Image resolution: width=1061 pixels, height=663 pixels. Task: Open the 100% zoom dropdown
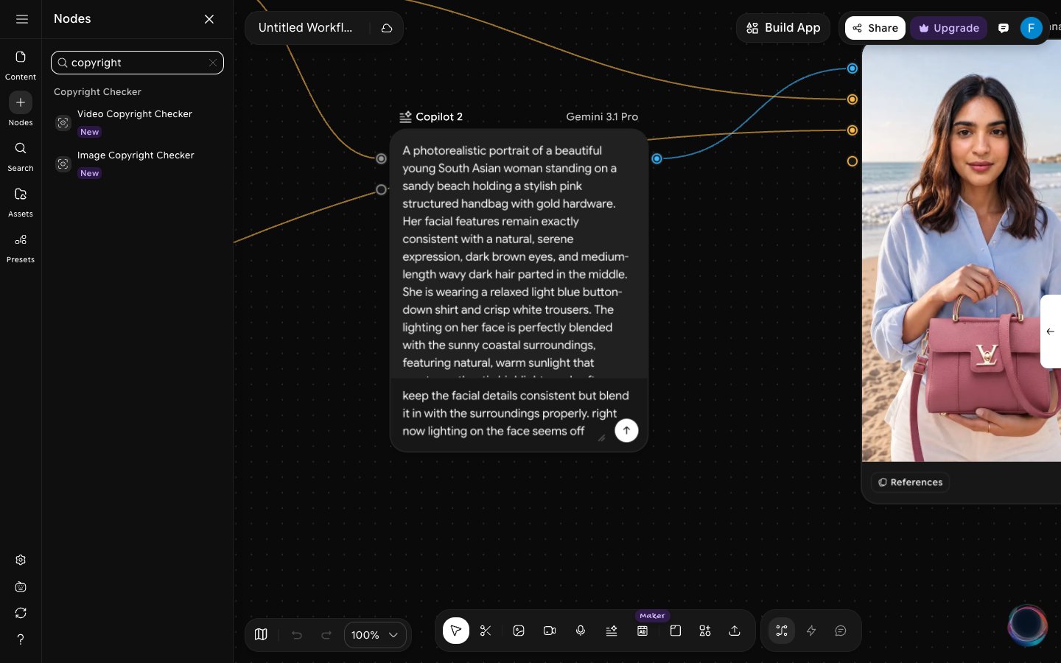click(375, 634)
